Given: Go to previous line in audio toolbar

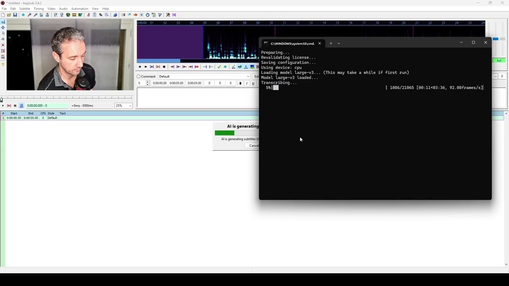Looking at the screenshot, I should tap(140, 67).
